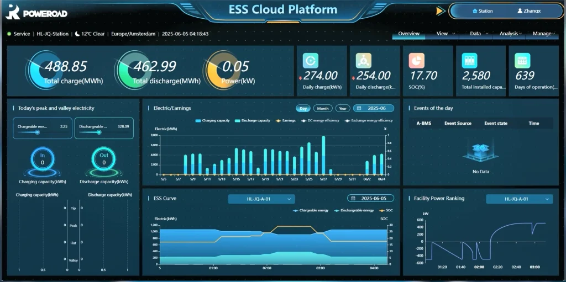Switch to the Overview tab
Viewport: 566px width, 282px height.
[x=409, y=34]
